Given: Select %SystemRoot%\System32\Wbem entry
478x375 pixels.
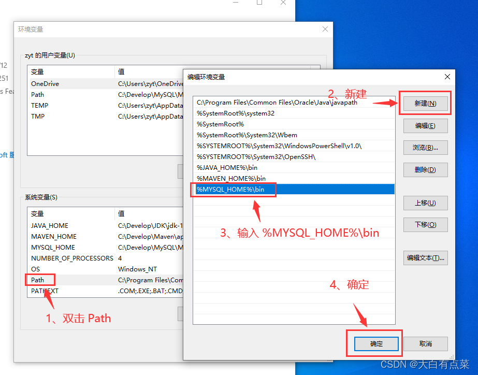Looking at the screenshot, I should 294,135.
